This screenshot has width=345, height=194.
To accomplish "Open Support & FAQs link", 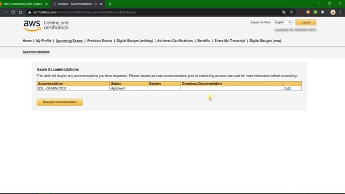I will [x=260, y=23].
